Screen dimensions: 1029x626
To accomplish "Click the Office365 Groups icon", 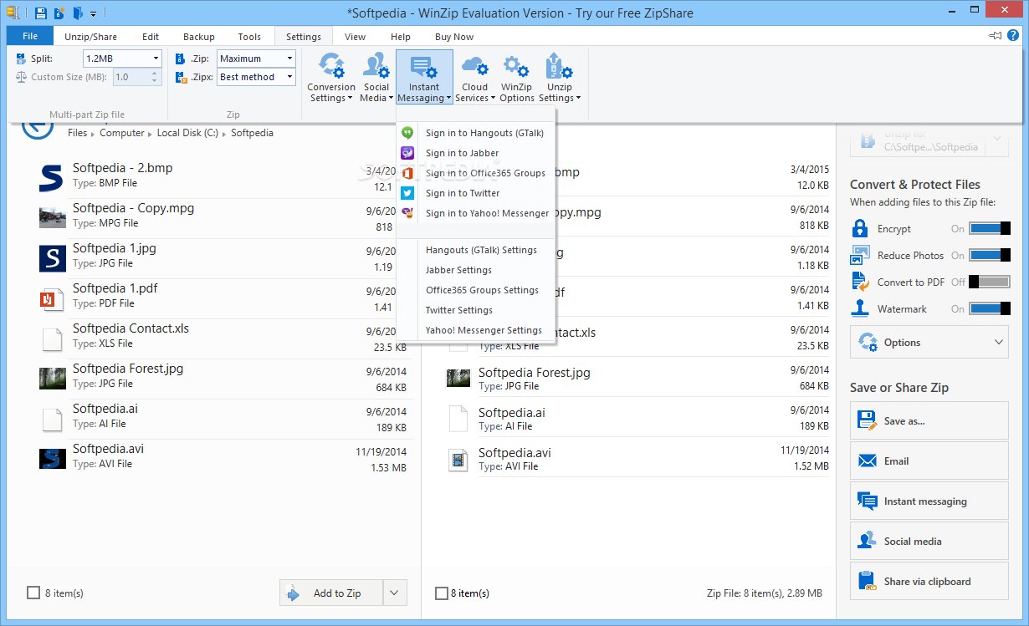I will [x=407, y=173].
